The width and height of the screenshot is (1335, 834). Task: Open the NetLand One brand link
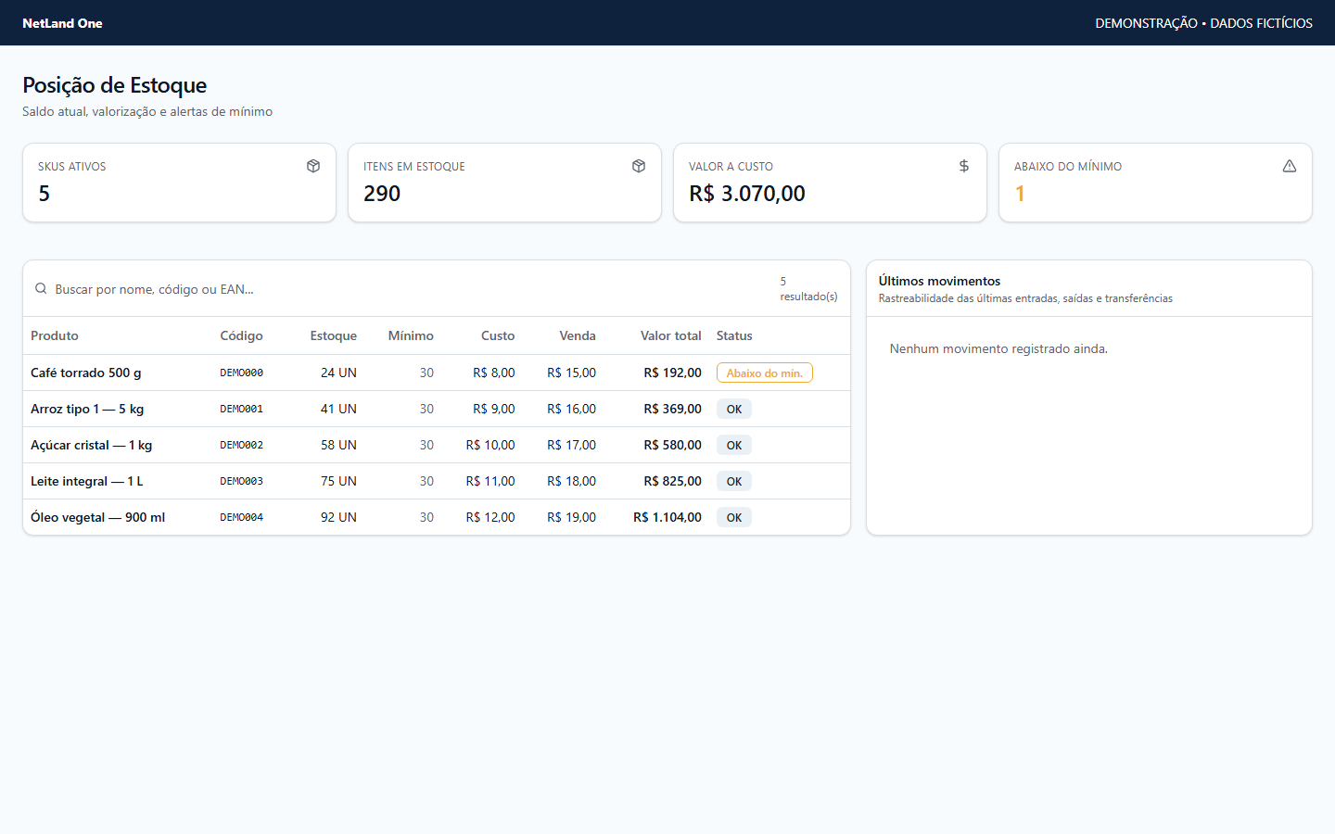point(62,23)
